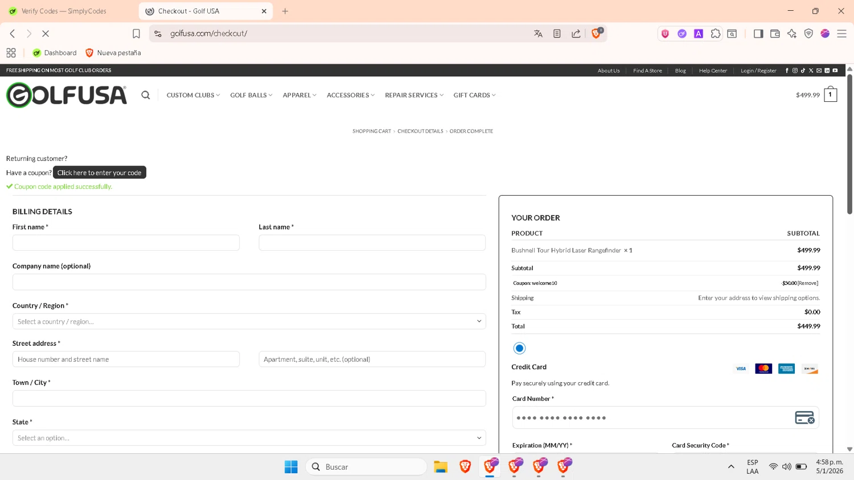854x480 pixels.
Task: Open Brave Wallet icon
Action: (775, 34)
